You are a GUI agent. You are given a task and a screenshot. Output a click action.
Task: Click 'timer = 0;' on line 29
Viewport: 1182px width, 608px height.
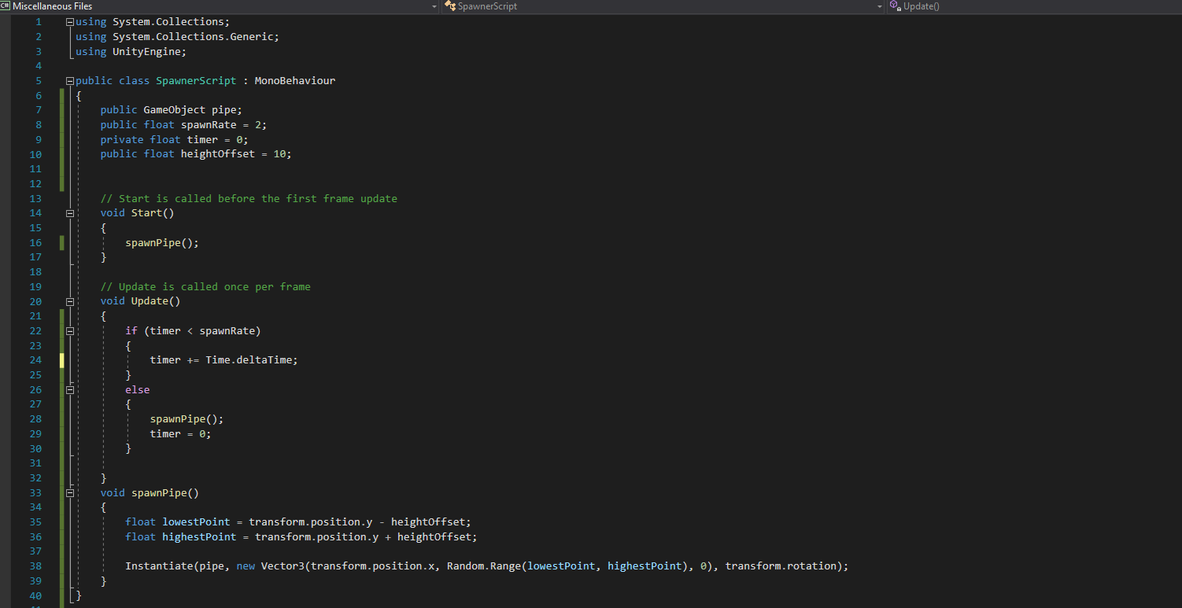click(x=181, y=434)
